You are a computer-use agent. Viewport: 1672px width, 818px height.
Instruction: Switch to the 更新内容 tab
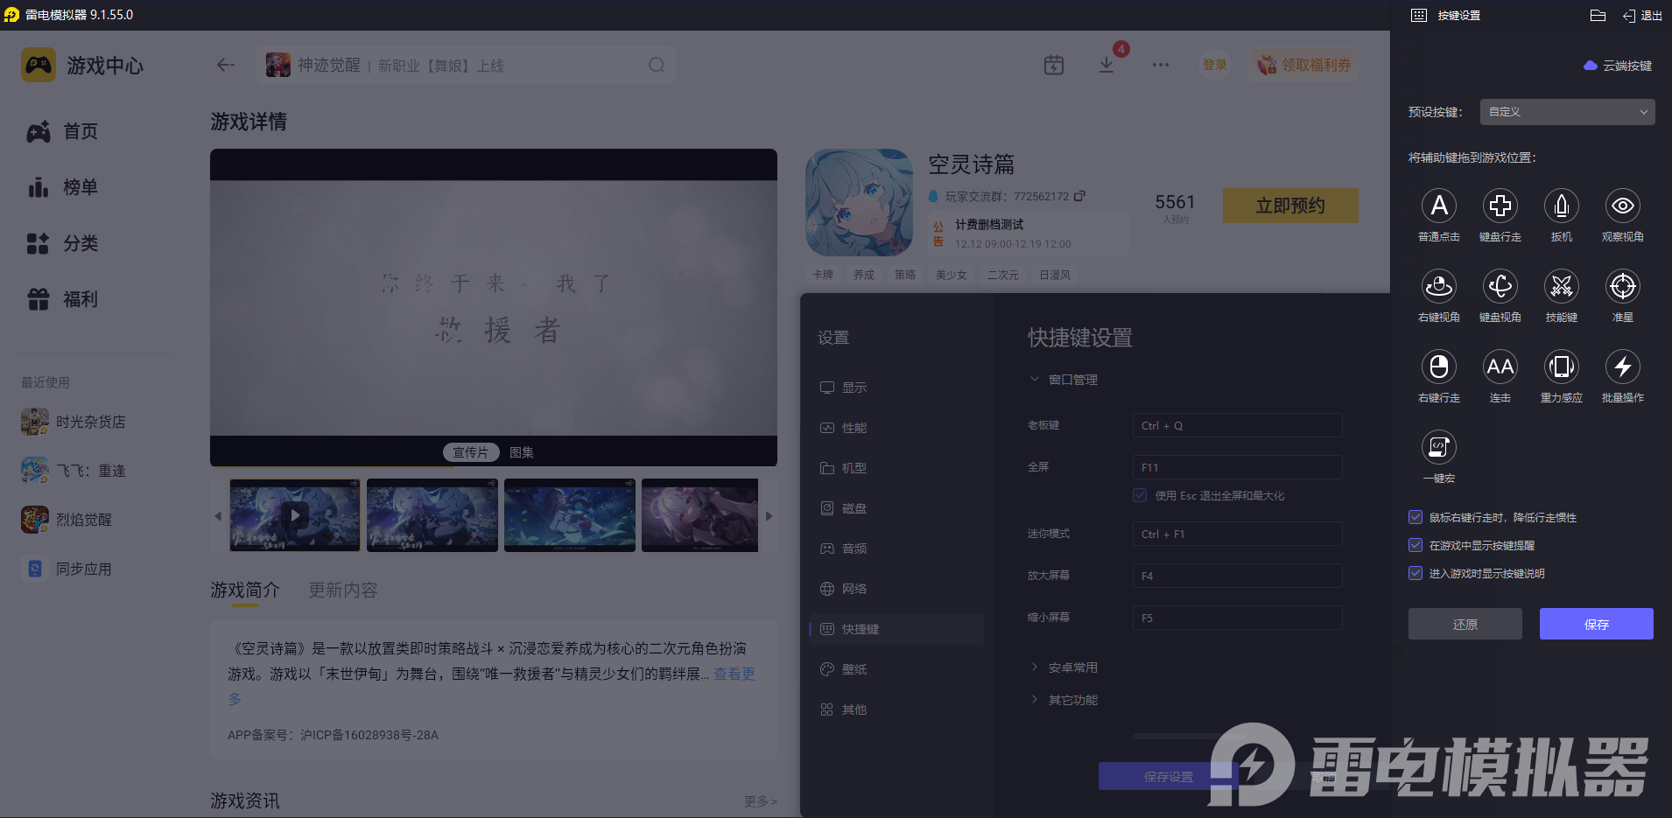pos(342,590)
